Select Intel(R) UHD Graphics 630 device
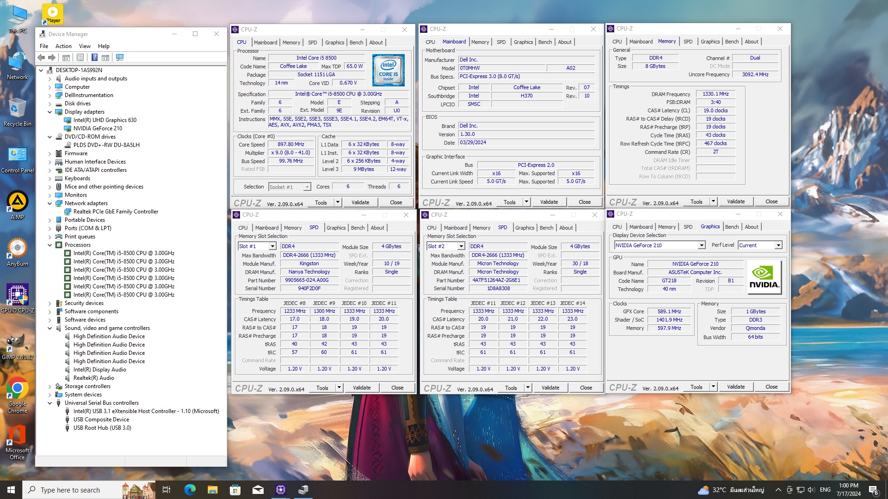Screen dimensions: 888x499 click(x=105, y=120)
